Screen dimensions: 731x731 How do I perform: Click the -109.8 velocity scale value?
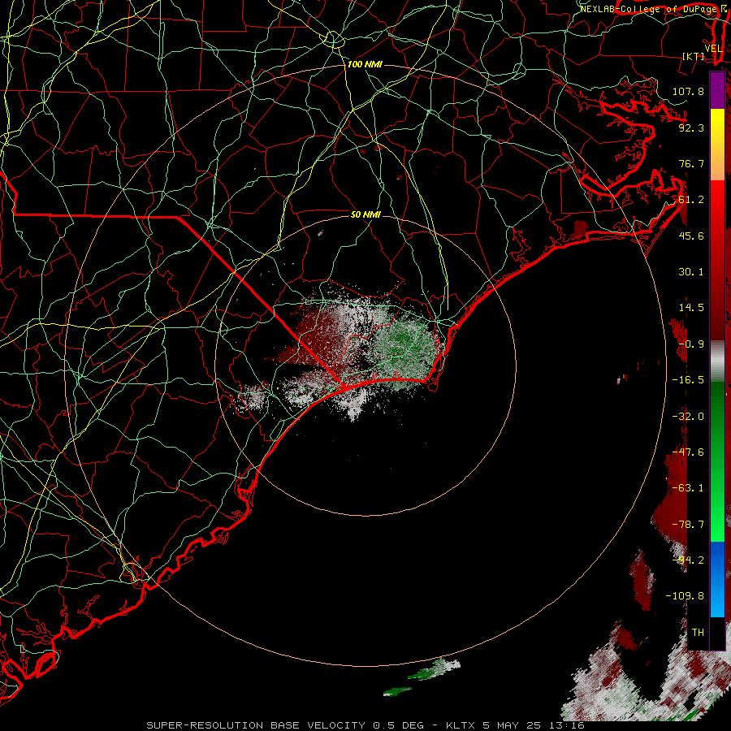pos(685,596)
